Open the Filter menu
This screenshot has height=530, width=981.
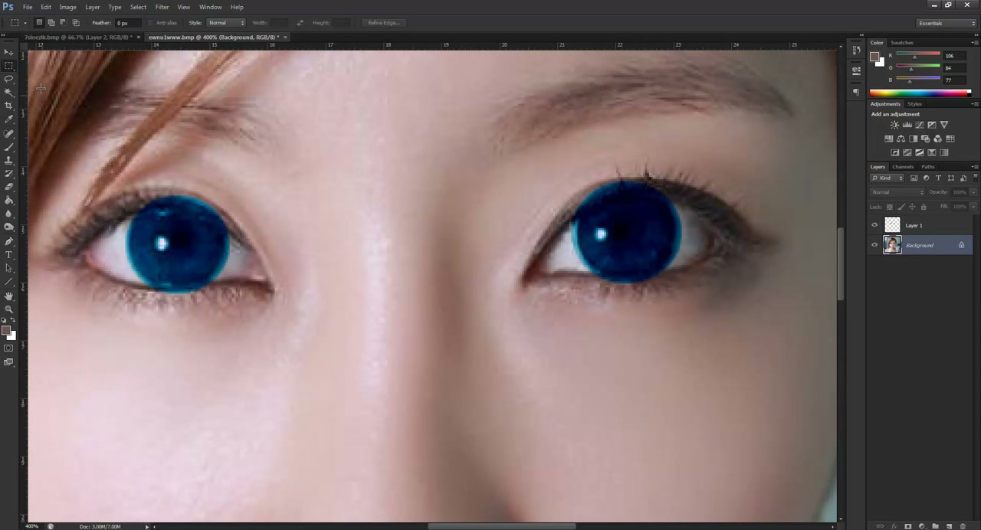pyautogui.click(x=162, y=7)
